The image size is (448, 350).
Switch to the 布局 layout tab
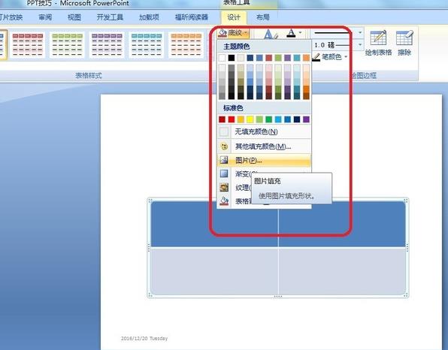click(x=262, y=17)
